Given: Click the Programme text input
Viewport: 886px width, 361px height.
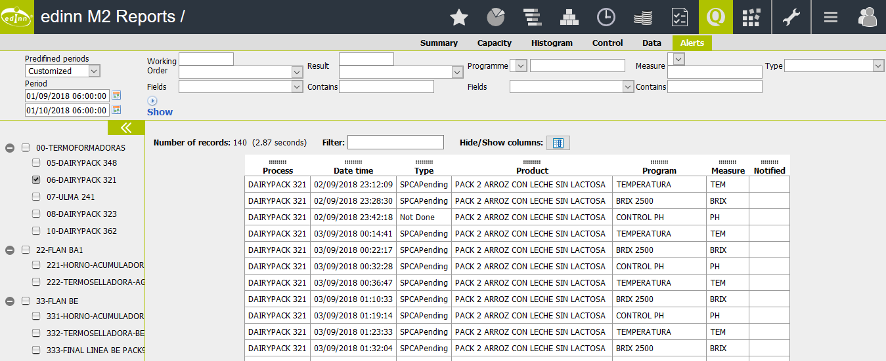Looking at the screenshot, I should pyautogui.click(x=577, y=66).
